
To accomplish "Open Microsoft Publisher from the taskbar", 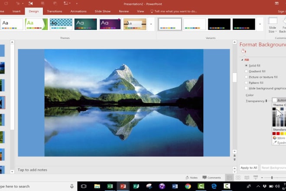I will tap(136, 186).
